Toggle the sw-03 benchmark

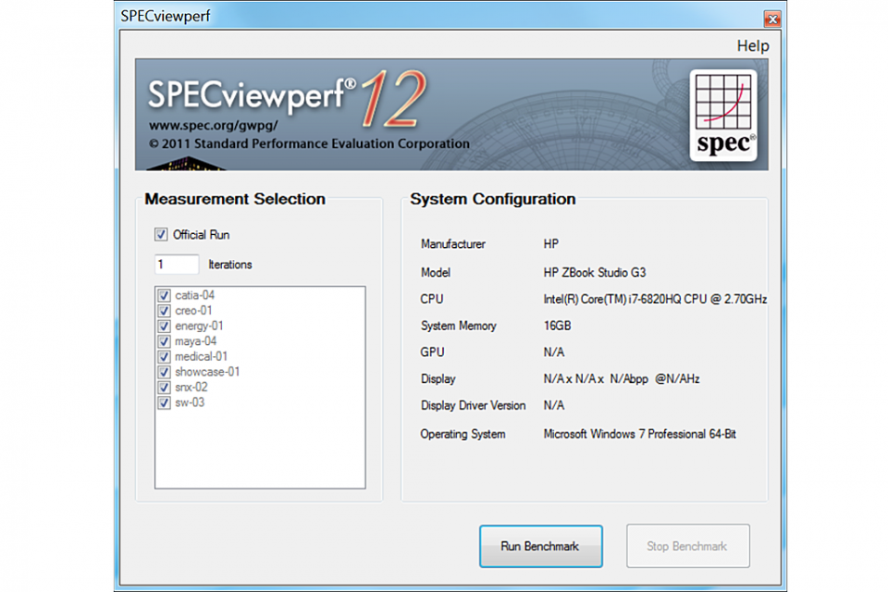pos(164,402)
